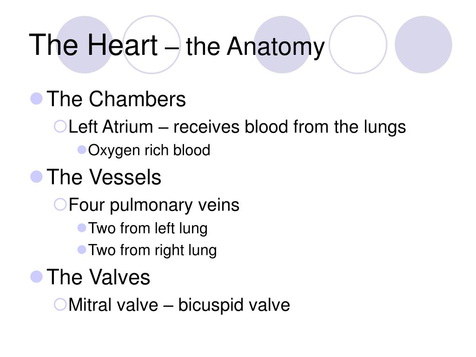Click 'Left Atrium – receives blood from the lungs'
Screen dimensions: 476x357
237,127
